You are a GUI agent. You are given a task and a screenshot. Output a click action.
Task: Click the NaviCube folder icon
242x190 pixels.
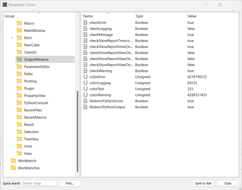point(19,45)
